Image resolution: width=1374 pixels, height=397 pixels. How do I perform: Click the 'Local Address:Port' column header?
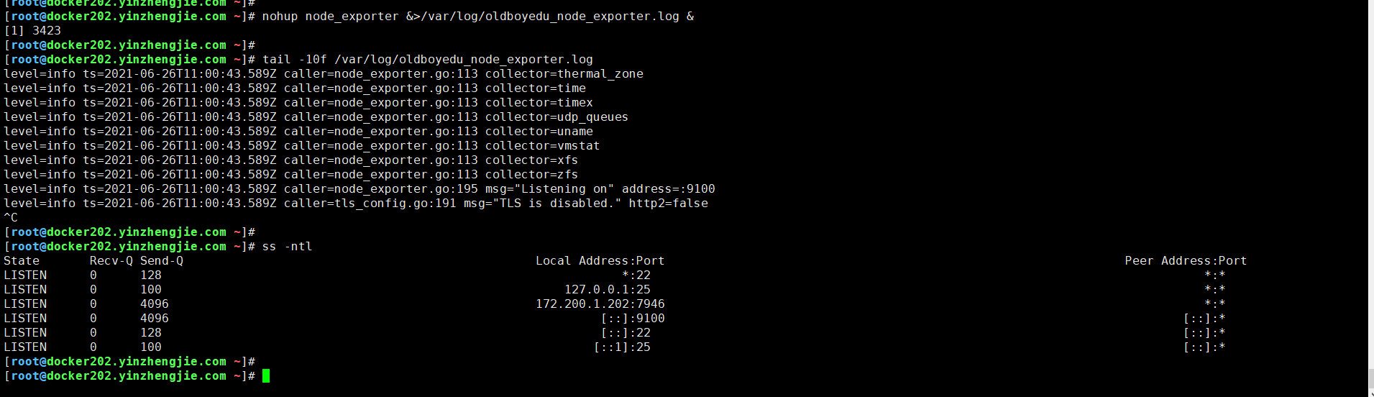(600, 260)
